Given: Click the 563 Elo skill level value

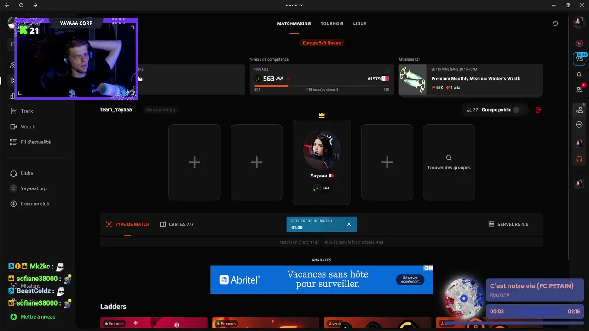Looking at the screenshot, I should (x=269, y=79).
